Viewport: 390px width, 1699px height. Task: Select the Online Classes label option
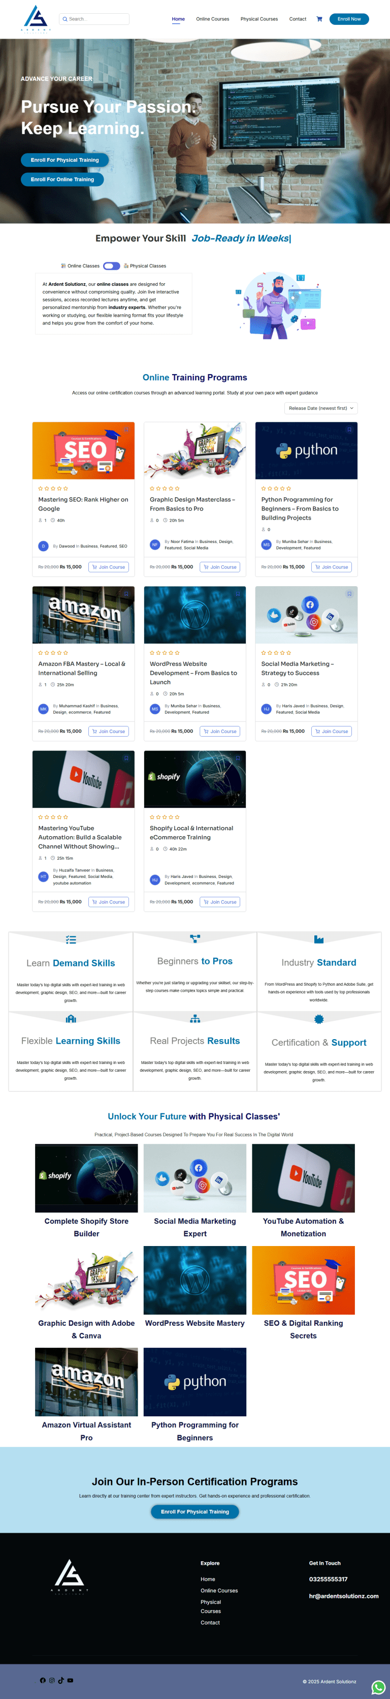(83, 266)
